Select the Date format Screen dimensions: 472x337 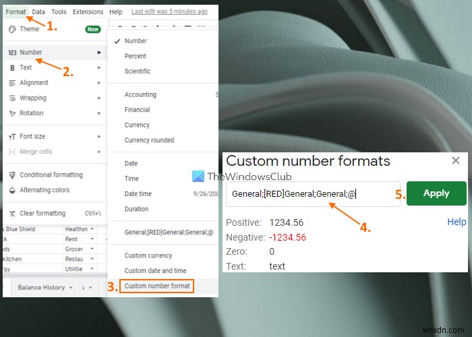pos(163,163)
